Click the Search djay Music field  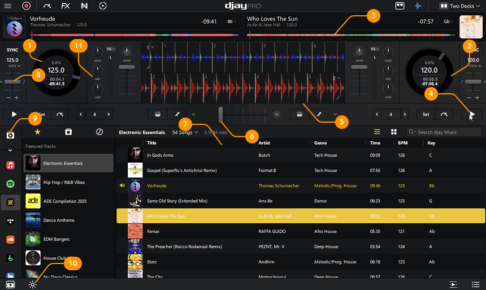point(446,132)
